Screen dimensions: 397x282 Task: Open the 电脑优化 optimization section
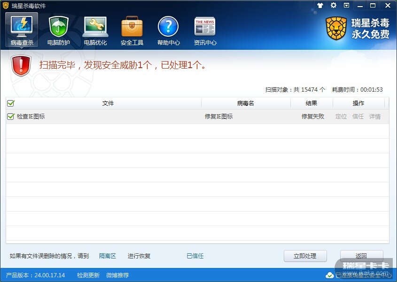coord(95,30)
